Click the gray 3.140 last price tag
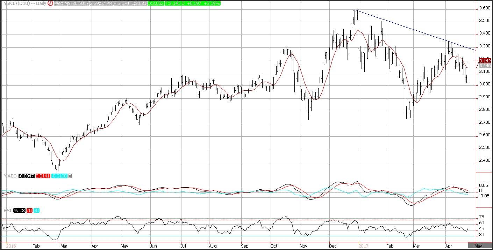The height and width of the screenshot is (250, 493). tap(485, 66)
